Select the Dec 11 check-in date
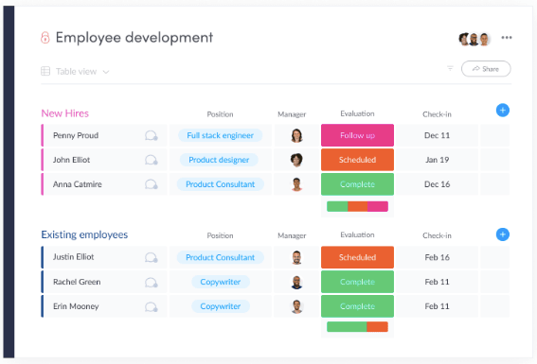Viewport: 537px width, 364px height. click(x=437, y=135)
